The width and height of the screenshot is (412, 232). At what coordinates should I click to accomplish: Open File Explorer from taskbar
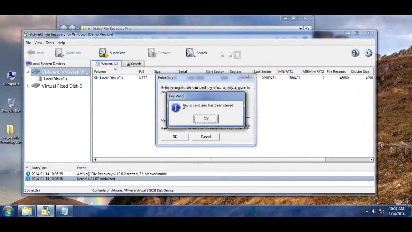click(x=27, y=211)
